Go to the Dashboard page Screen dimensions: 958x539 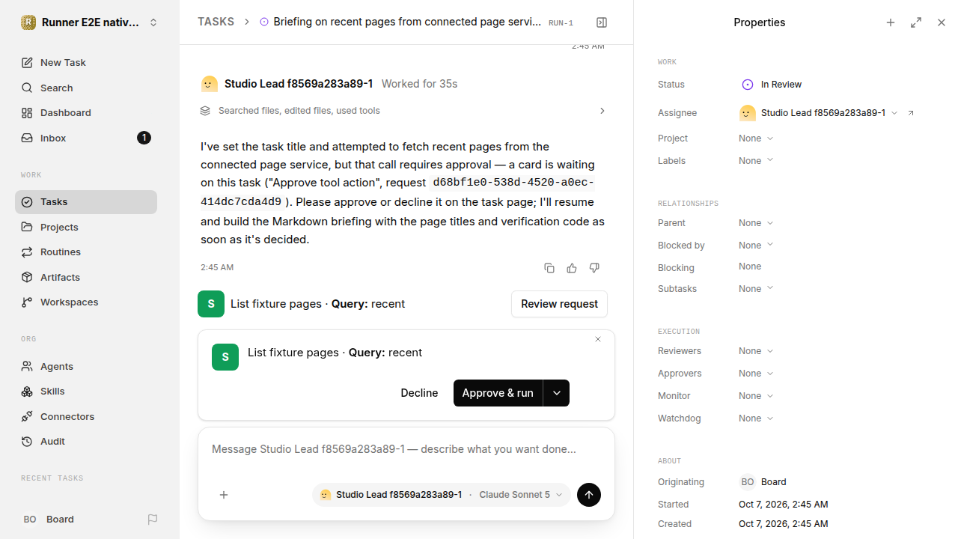[86, 113]
